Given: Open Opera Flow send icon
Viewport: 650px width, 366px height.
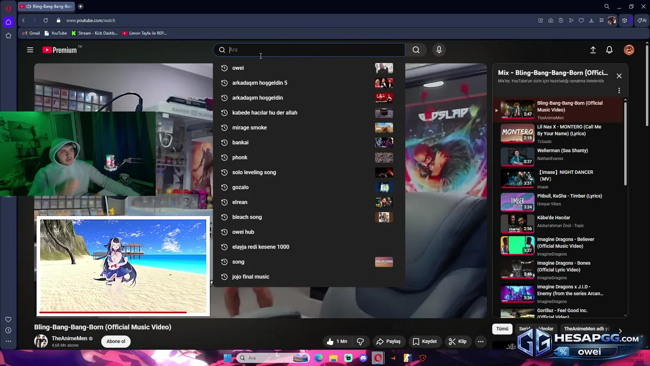Looking at the screenshot, I should coord(571,20).
